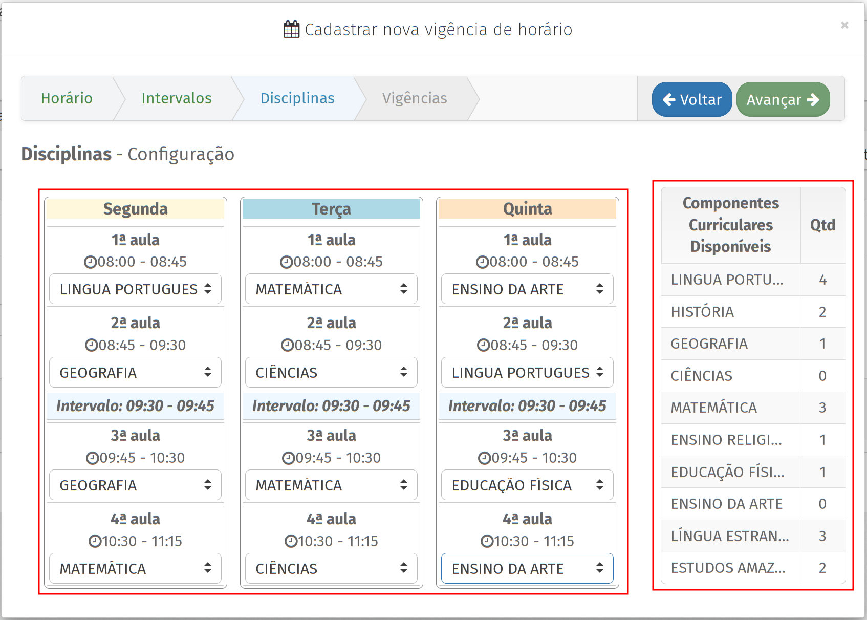Click the clock icon in Segunda 1ª aula
Image resolution: width=867 pixels, height=620 pixels.
click(x=90, y=262)
